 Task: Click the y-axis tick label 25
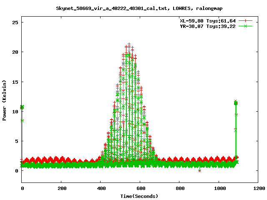pyautogui.click(x=15, y=22)
